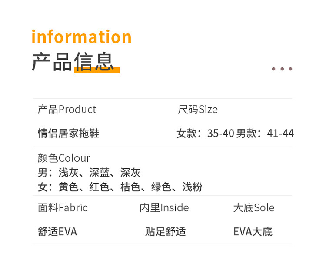Choose the 男款：41-44 size range
Screen dimensions: 326x257
265,133
